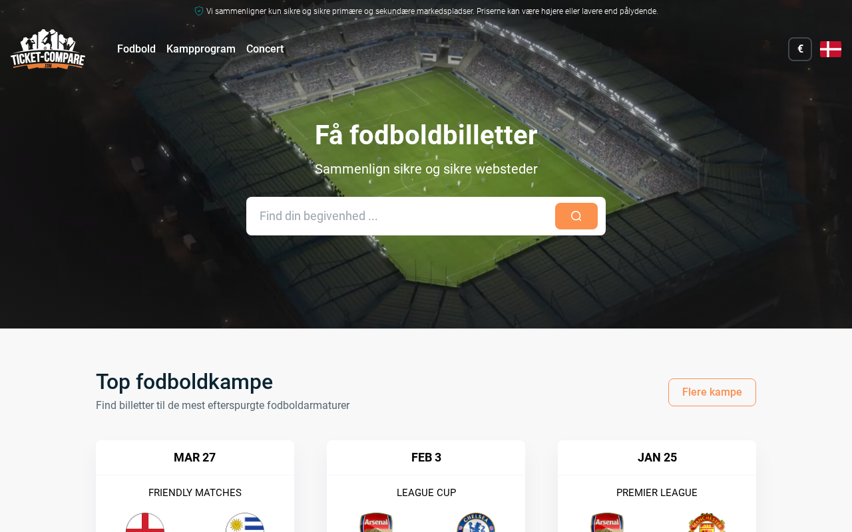Open the Kampprogram menu item
The width and height of the screenshot is (852, 532).
coord(201,49)
